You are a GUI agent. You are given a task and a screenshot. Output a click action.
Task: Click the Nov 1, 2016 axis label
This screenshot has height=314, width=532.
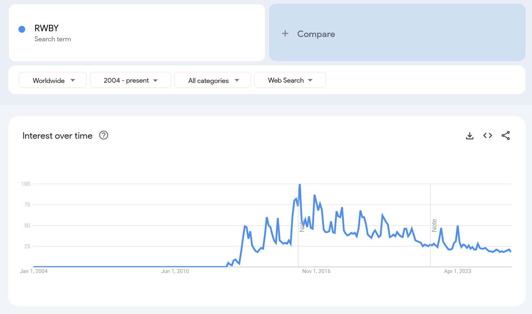(x=316, y=271)
